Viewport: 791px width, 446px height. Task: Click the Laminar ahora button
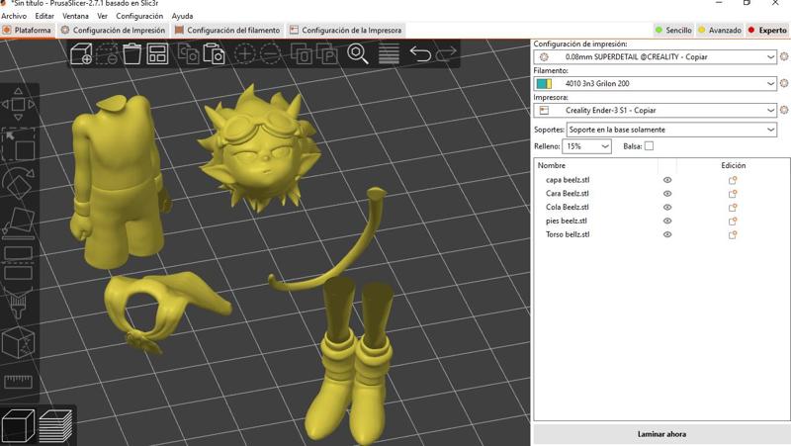pyautogui.click(x=661, y=434)
